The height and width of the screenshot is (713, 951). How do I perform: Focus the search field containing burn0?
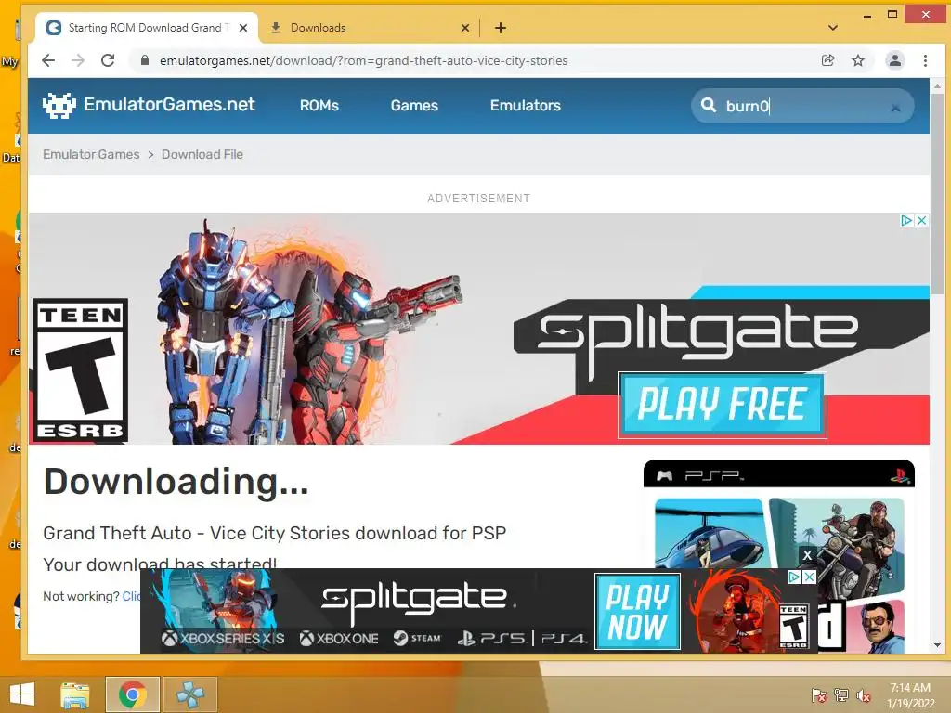click(x=801, y=106)
